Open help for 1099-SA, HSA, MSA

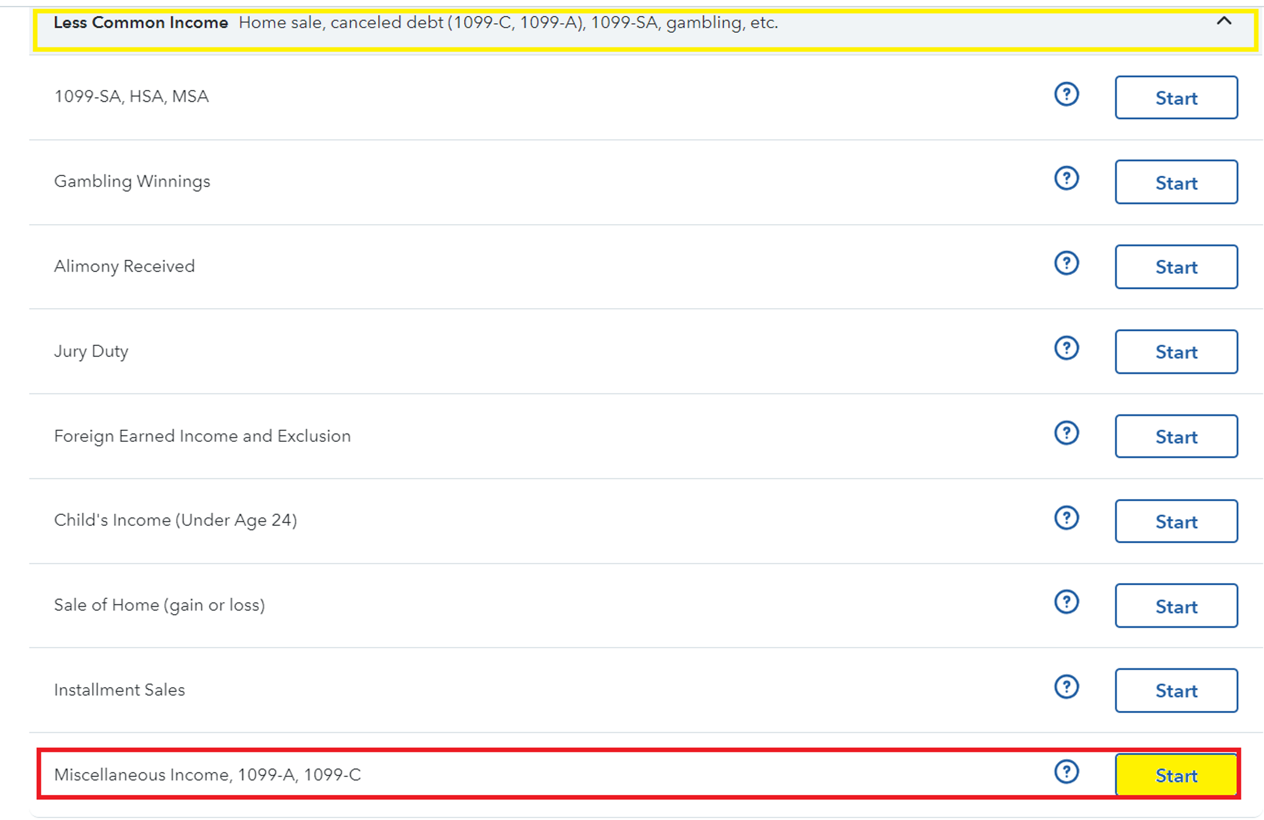point(1066,95)
